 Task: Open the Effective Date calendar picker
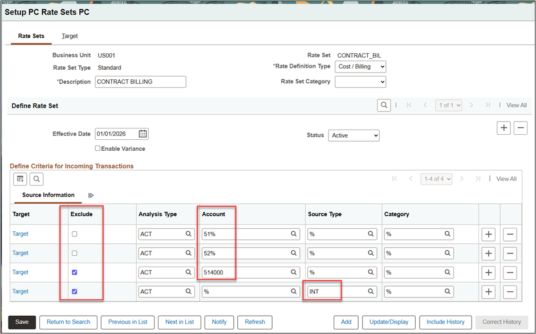pyautogui.click(x=143, y=134)
